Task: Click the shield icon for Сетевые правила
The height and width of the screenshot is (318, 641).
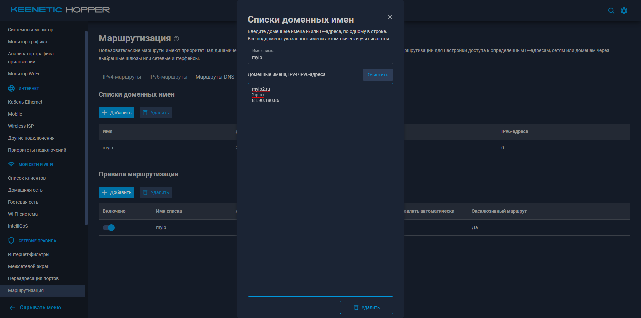Action: tap(11, 241)
